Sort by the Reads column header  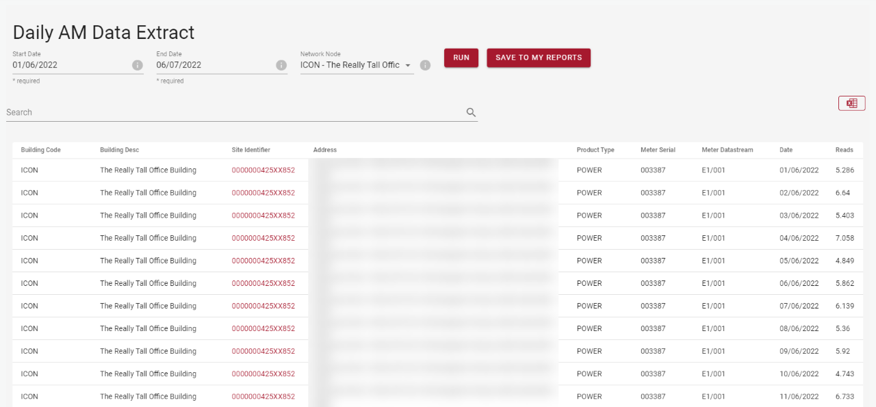click(844, 150)
